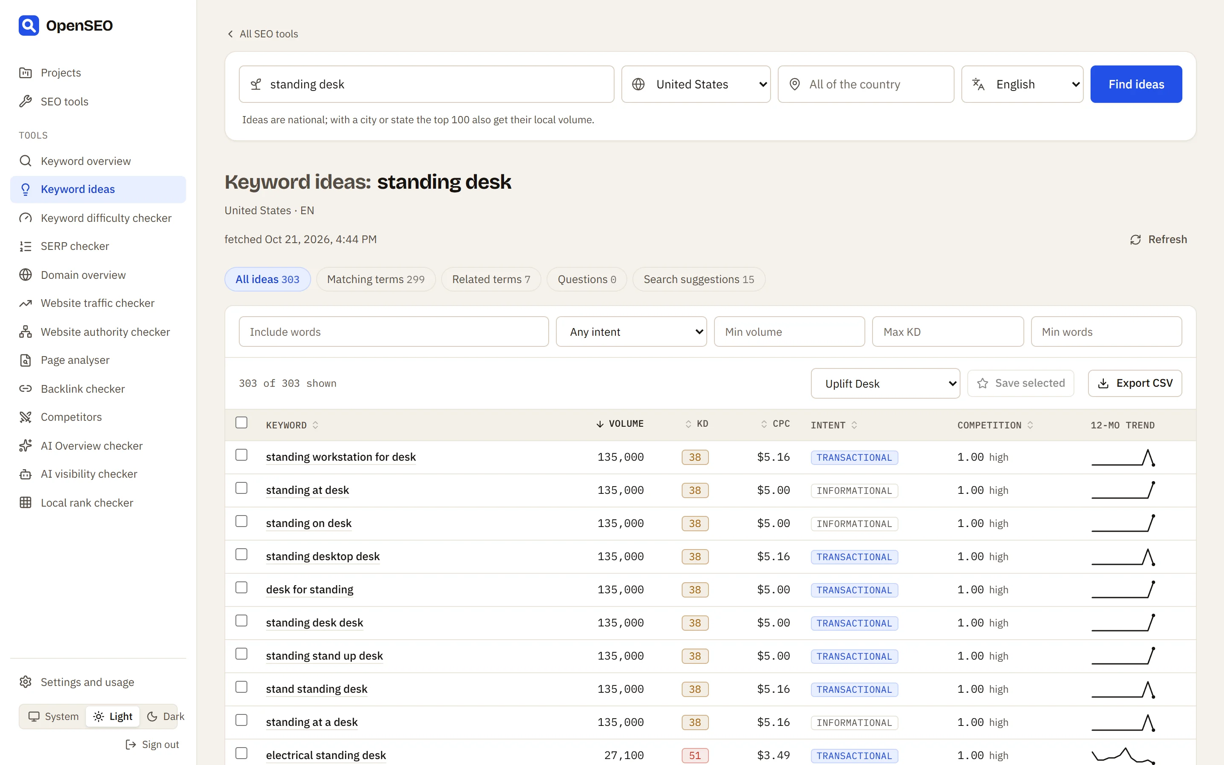1224x765 pixels.
Task: Open the Uplift Desk project dropdown
Action: [885, 383]
